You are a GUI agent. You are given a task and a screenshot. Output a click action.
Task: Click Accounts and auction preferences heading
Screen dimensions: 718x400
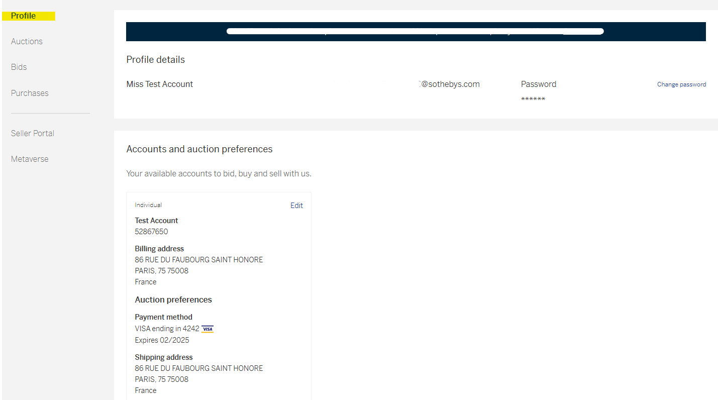[x=199, y=149]
